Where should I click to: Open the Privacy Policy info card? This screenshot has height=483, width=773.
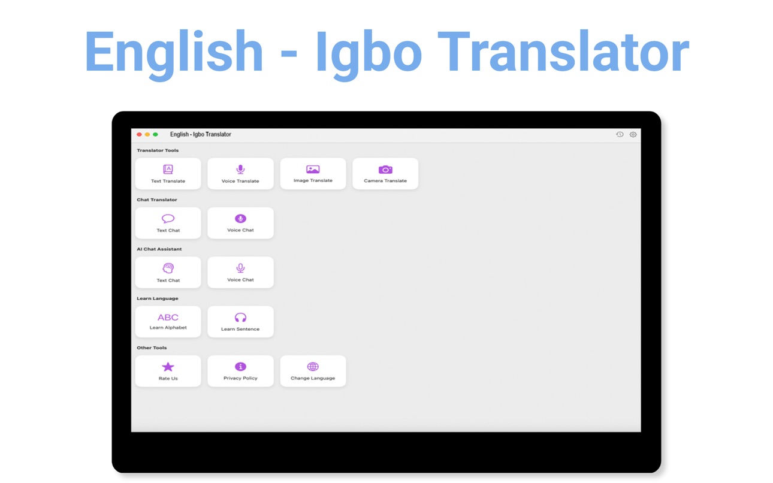click(240, 371)
